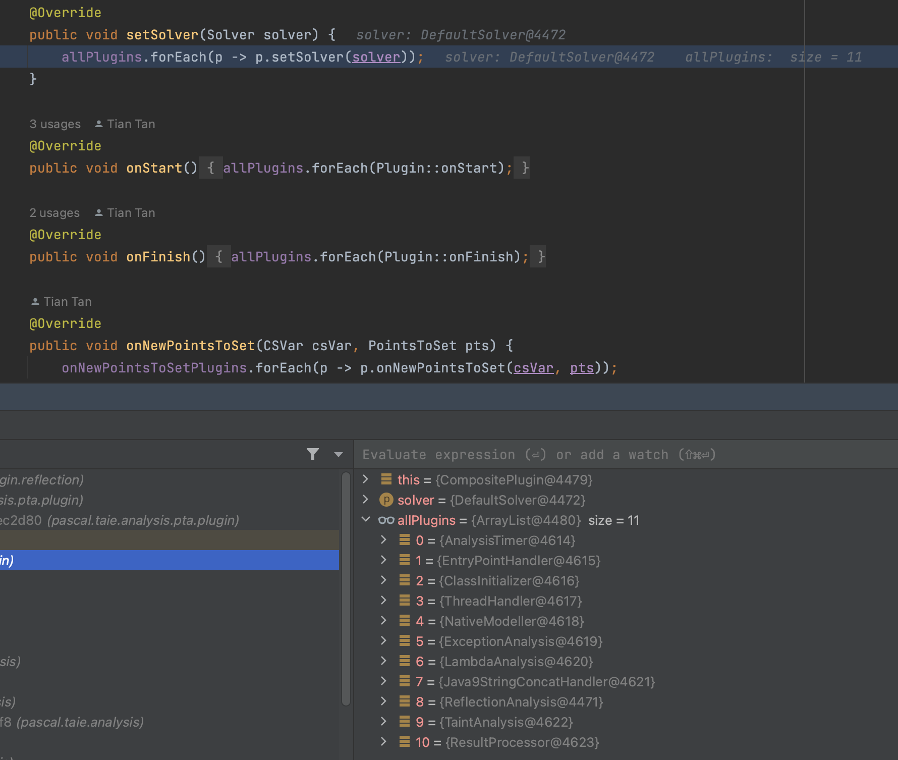
Task: Click the icon beside element 2 ClassInitializer
Action: (x=405, y=580)
